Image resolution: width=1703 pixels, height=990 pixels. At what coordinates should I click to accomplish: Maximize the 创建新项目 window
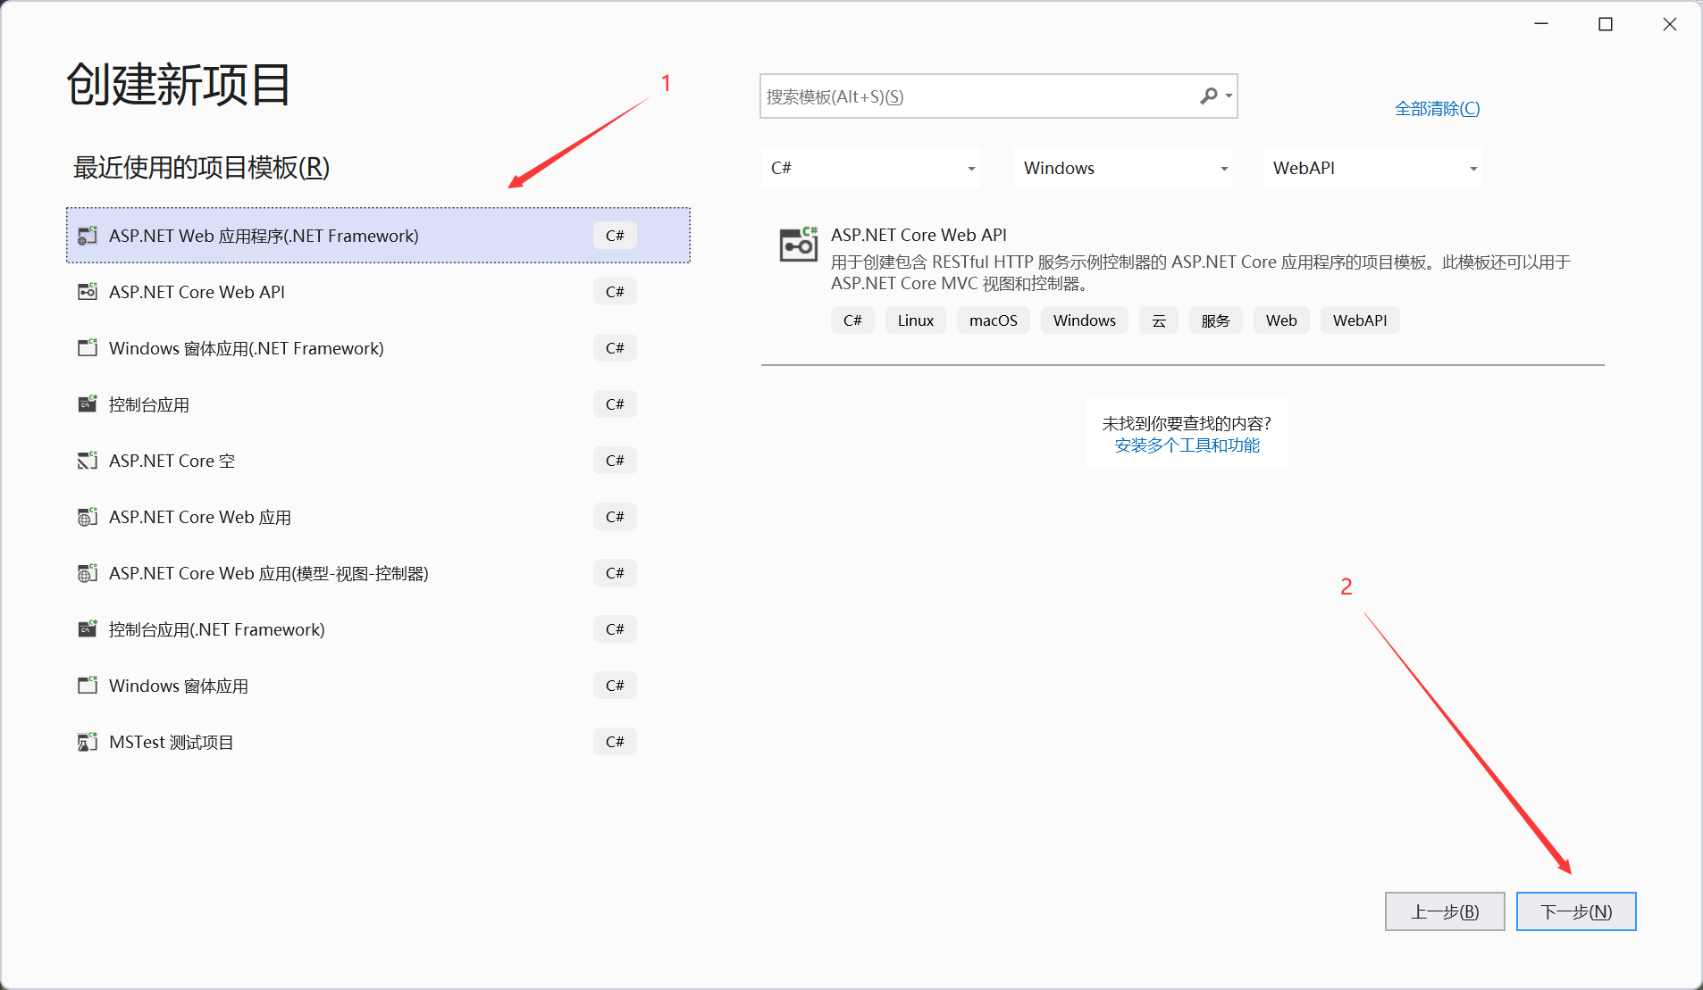click(1606, 24)
